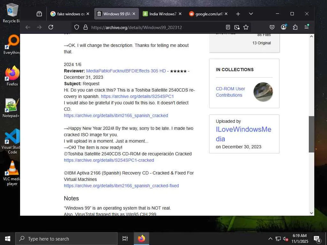Open Firefox application hamburger menu
The height and width of the screenshot is (245, 327).
coord(307,27)
